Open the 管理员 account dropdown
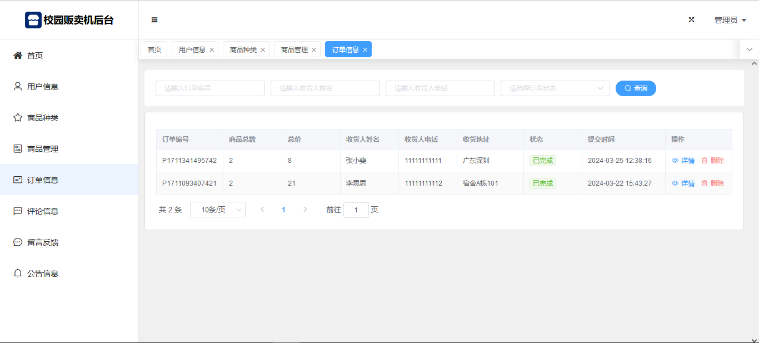 click(730, 20)
